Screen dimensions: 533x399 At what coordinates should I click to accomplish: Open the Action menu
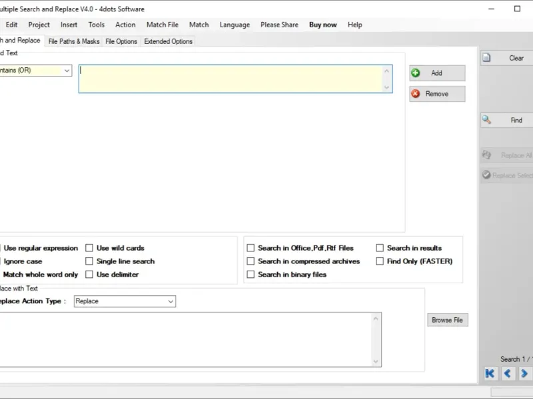tap(125, 25)
